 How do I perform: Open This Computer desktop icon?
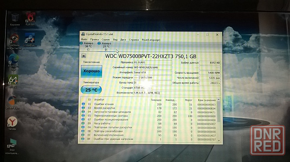tap(12, 146)
